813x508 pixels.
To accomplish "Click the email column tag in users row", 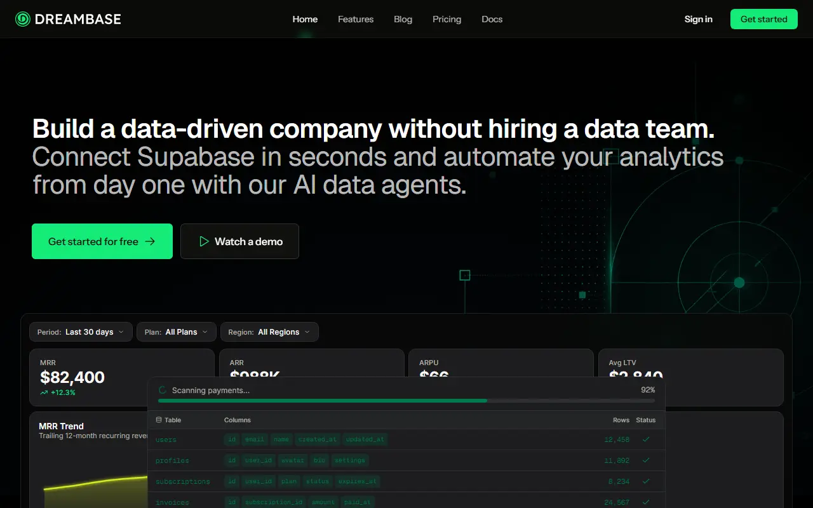I will 255,439.
